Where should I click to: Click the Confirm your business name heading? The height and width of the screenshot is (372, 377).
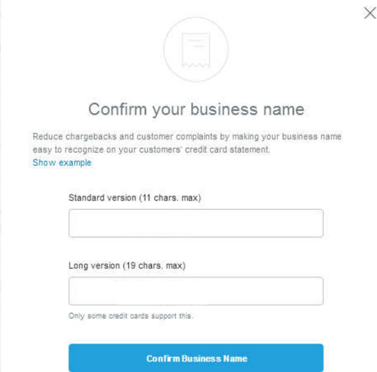(196, 110)
